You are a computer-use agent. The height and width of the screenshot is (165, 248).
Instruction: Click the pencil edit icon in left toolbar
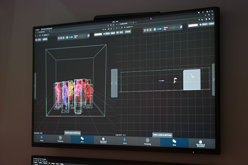(x=89, y=35)
